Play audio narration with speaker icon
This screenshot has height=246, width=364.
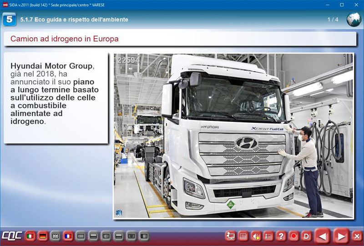point(256,236)
